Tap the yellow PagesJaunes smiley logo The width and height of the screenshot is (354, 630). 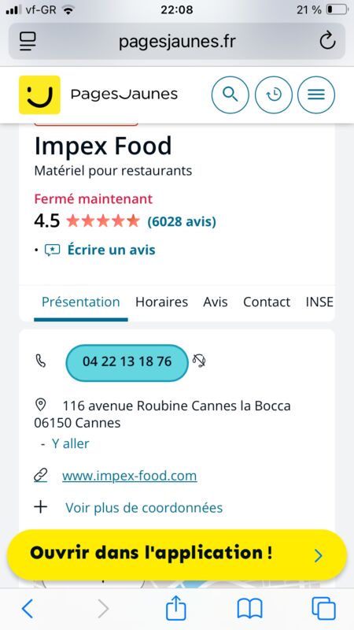click(39, 94)
